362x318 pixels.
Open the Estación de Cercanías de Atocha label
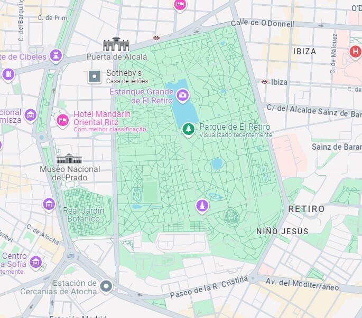pyautogui.click(x=59, y=287)
